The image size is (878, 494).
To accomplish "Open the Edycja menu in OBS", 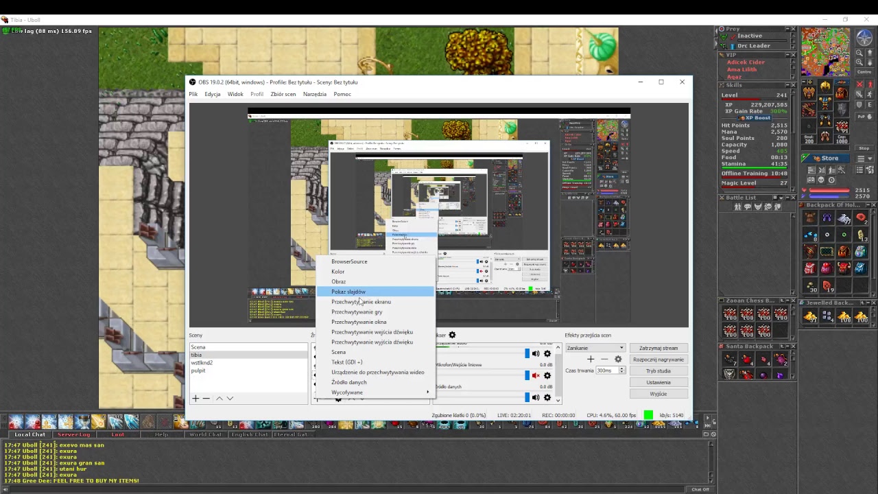I will (x=213, y=94).
